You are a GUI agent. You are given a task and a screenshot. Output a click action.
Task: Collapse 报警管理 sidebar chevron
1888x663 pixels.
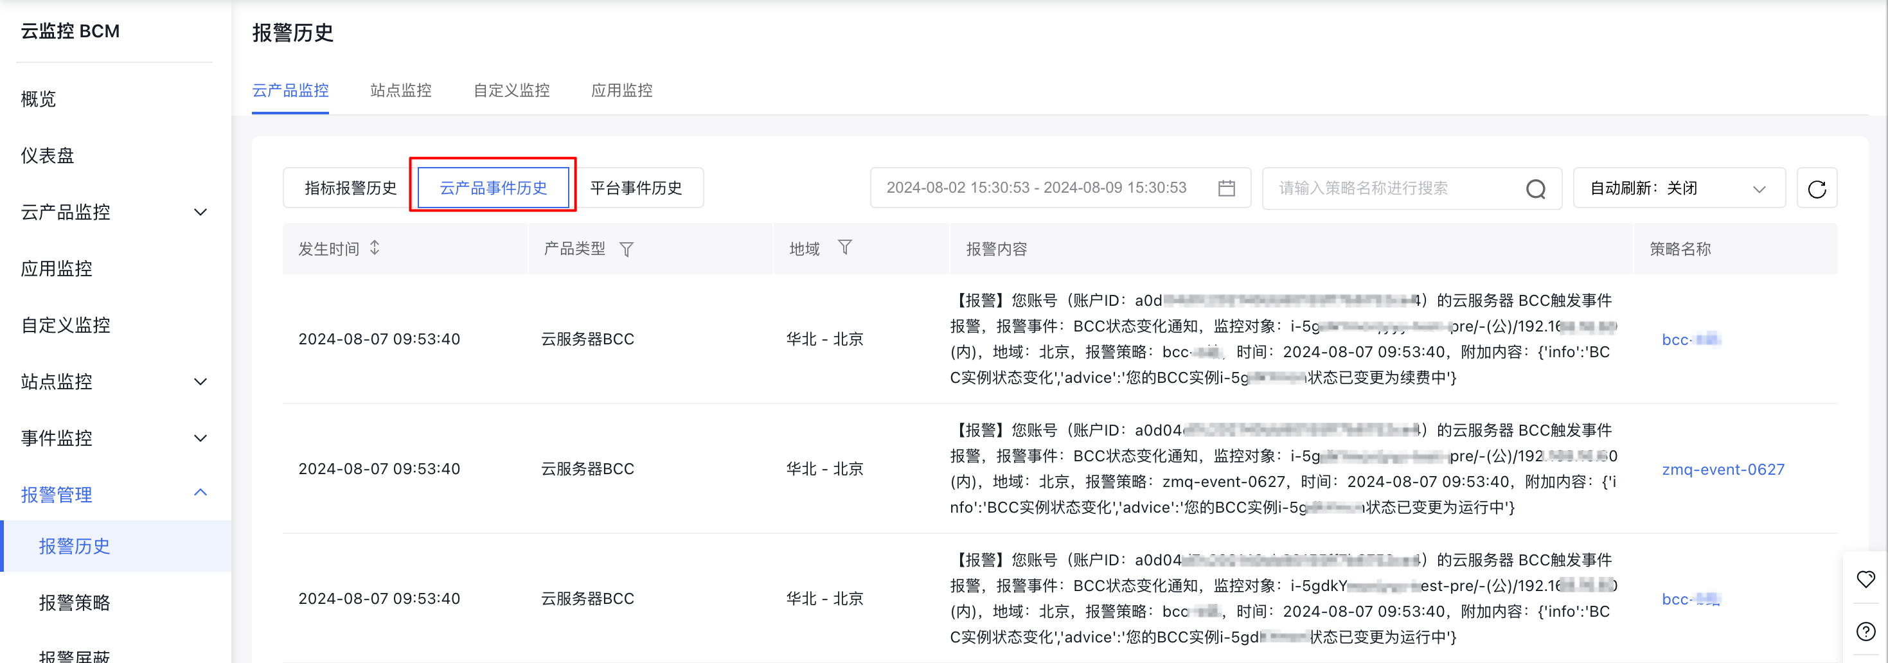[x=200, y=492]
